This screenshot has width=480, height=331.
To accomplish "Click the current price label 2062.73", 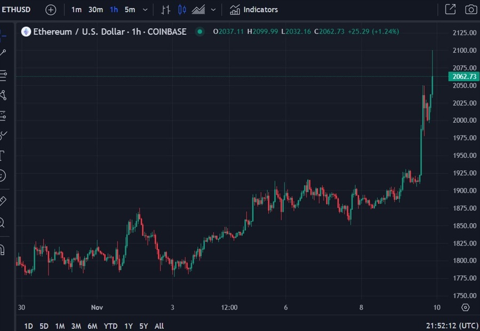I will coord(464,76).
